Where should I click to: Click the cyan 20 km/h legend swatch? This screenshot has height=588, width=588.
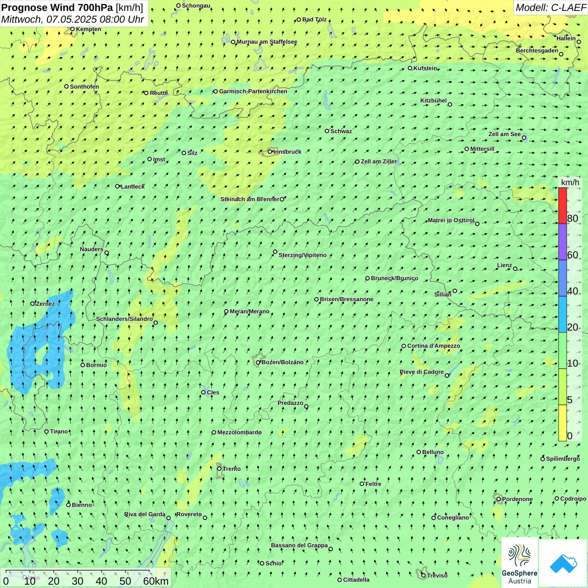click(x=562, y=315)
